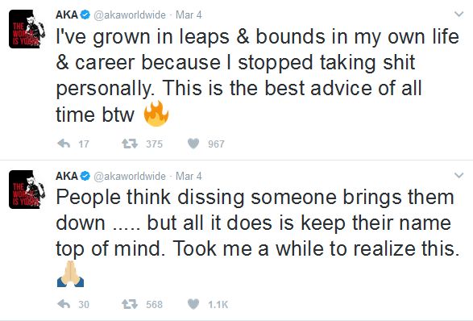The image size is (473, 321).
Task: Like the tweet with 967 likes
Action: (x=193, y=144)
